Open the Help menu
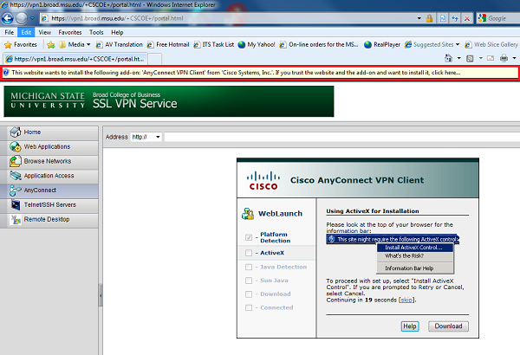 click(x=117, y=32)
